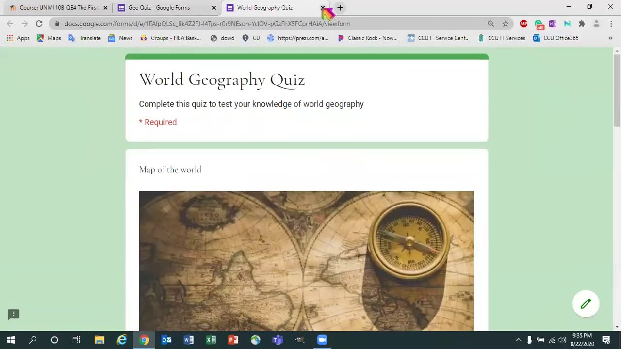Click the World Geography Quiz title
The image size is (621, 349).
pos(222,80)
